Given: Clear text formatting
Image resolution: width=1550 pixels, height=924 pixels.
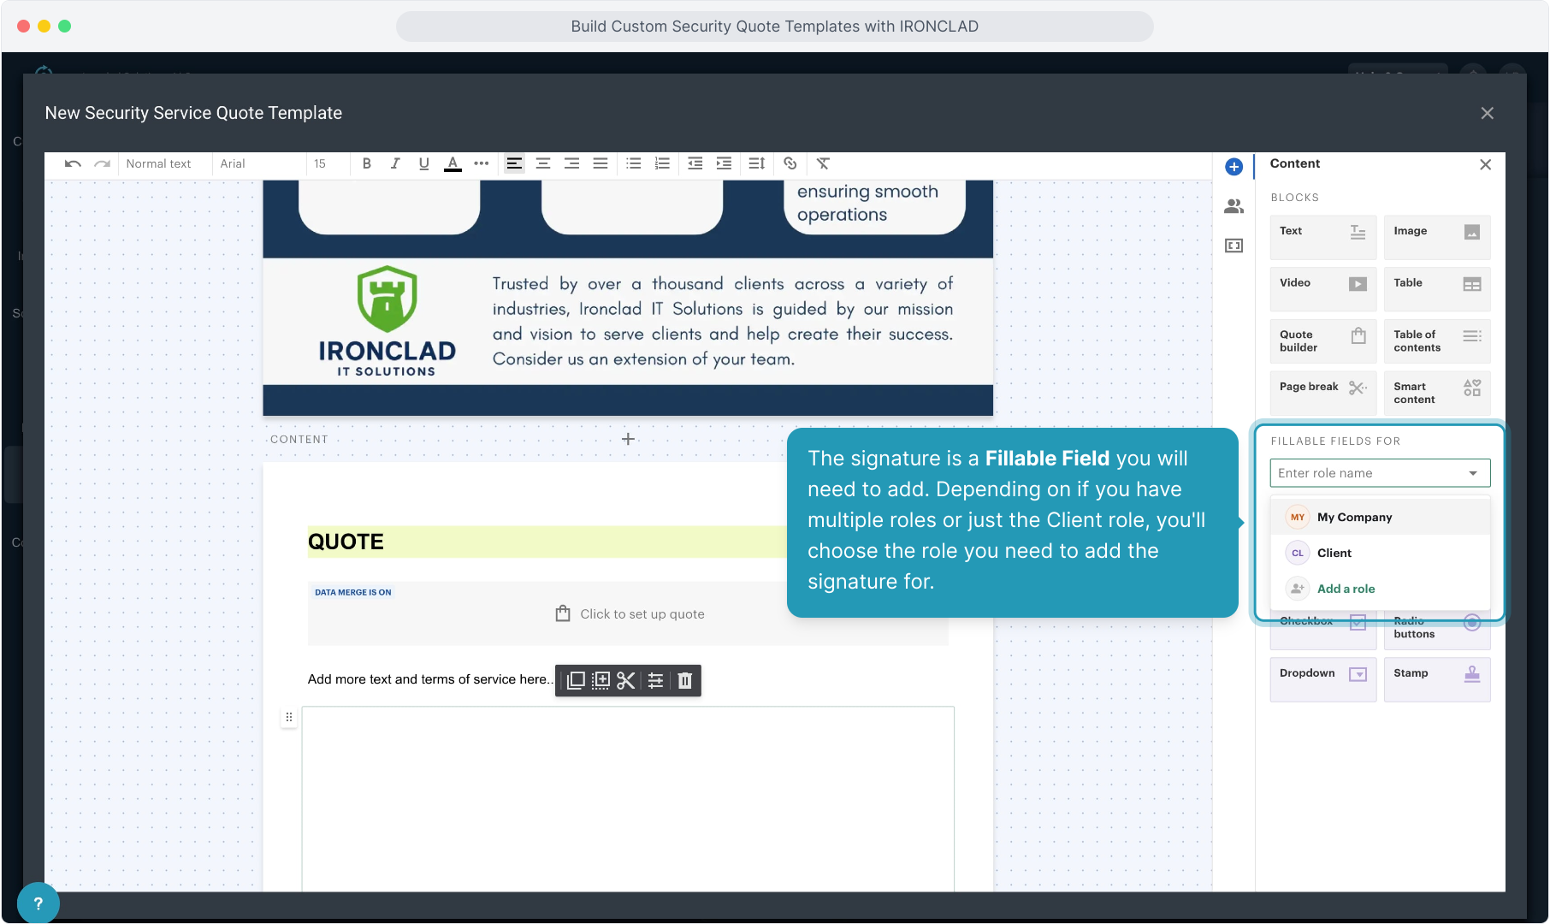Looking at the screenshot, I should [x=823, y=163].
